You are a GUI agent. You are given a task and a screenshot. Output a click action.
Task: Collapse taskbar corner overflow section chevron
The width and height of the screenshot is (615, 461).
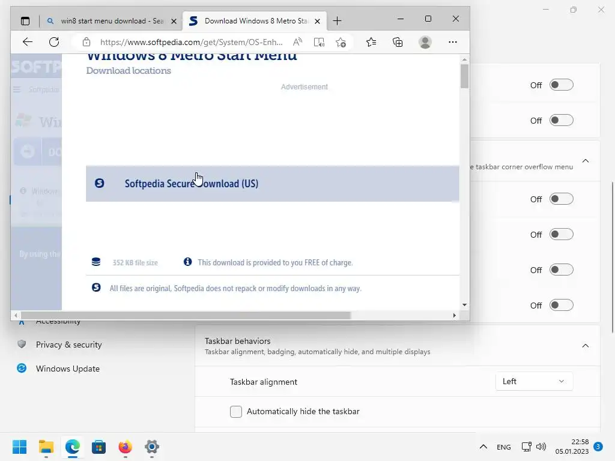point(585,161)
